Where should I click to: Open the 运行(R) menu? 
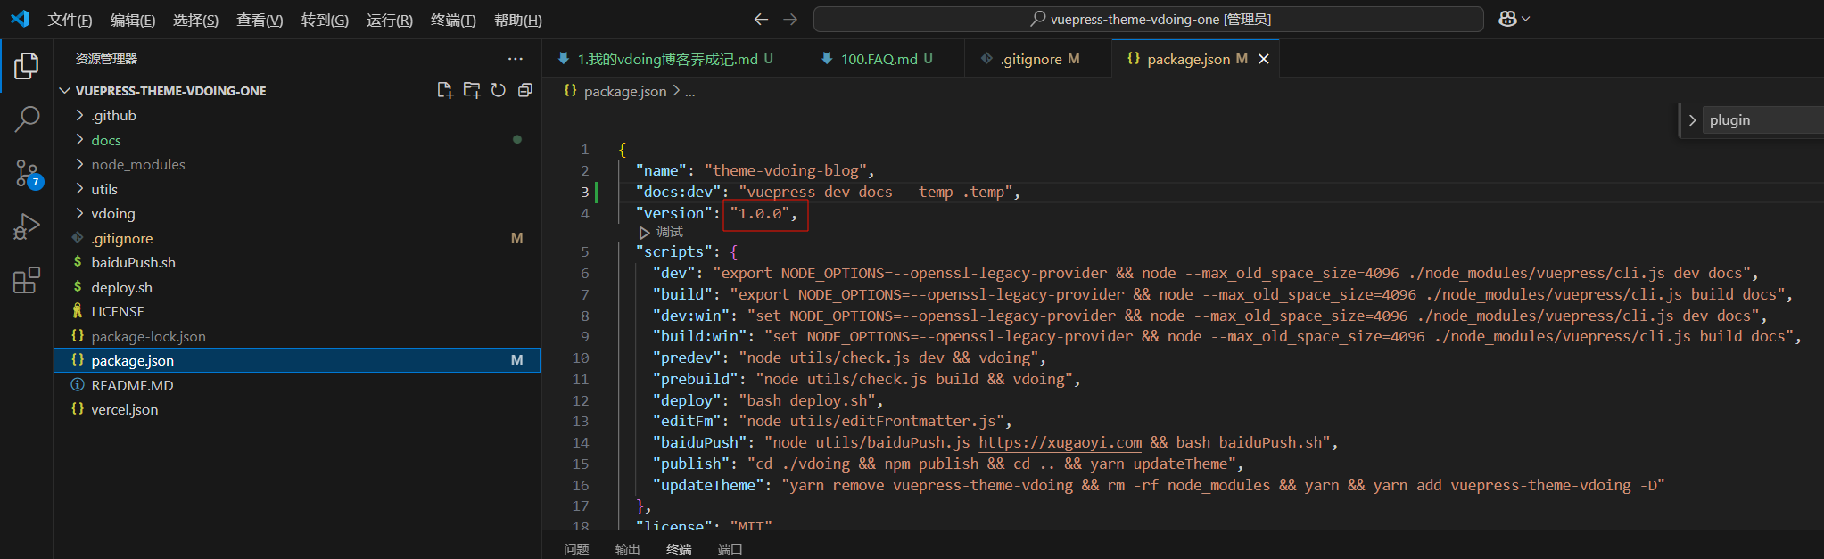tap(390, 20)
